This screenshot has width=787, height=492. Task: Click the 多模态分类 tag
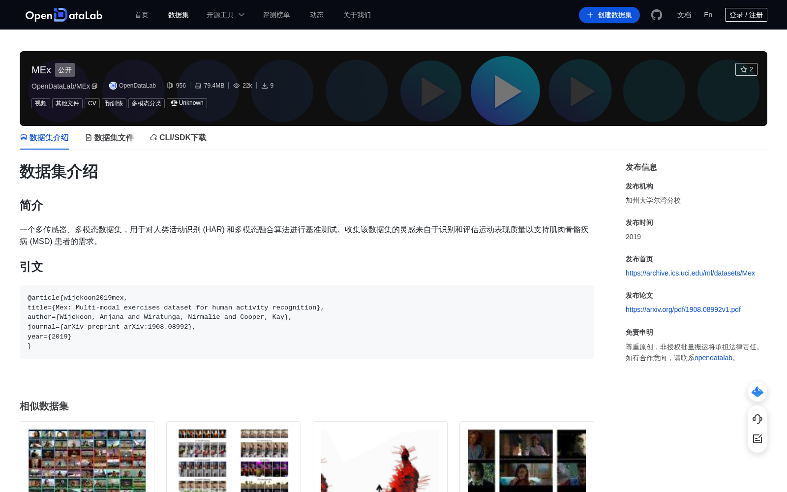pos(147,103)
